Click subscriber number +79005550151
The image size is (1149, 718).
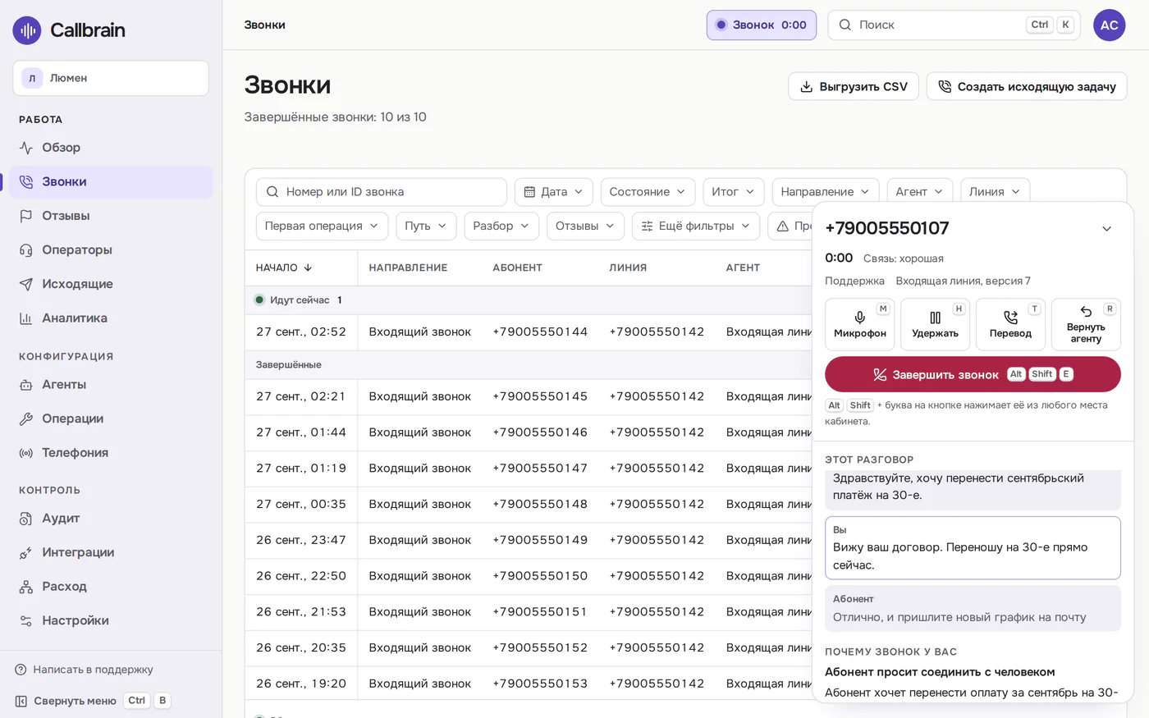pos(540,612)
